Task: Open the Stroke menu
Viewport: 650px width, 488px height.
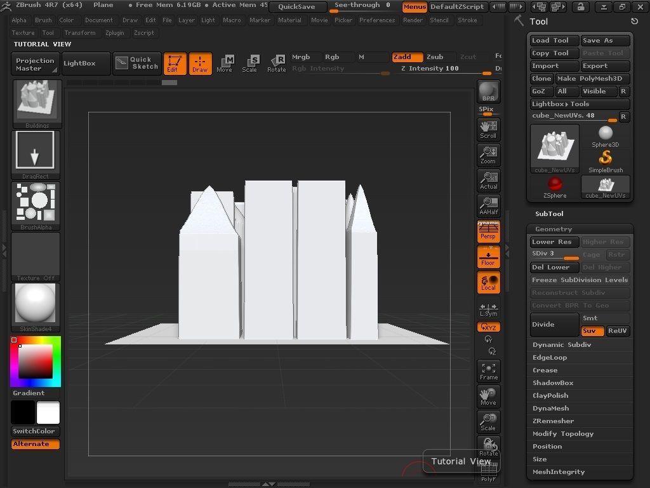Action: (467, 20)
